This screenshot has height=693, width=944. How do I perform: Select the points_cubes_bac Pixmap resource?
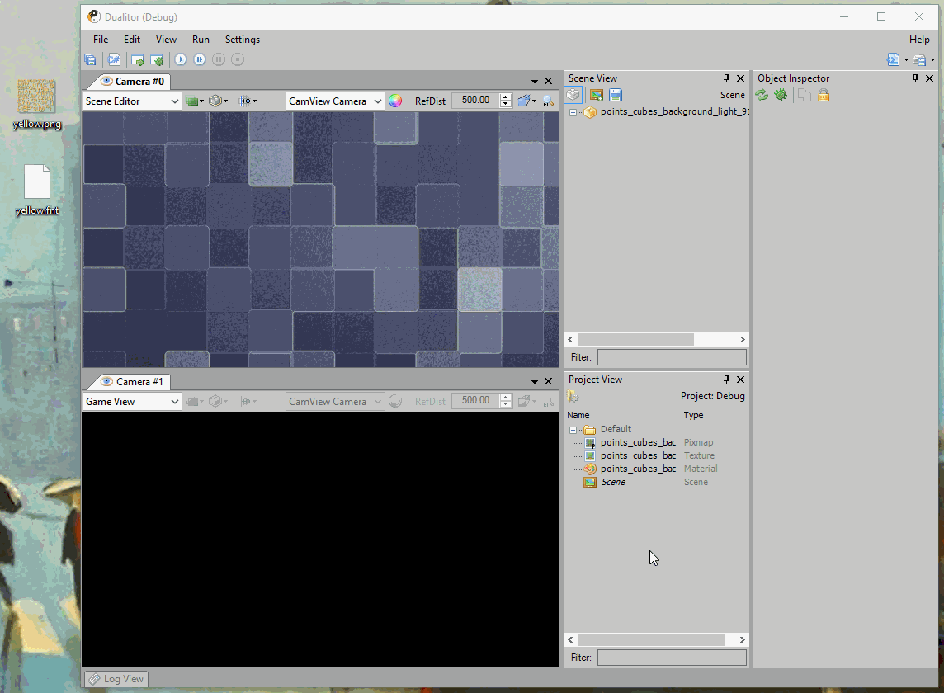click(638, 442)
